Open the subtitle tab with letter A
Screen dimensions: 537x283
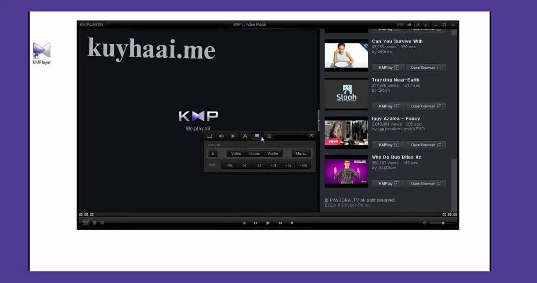245,136
